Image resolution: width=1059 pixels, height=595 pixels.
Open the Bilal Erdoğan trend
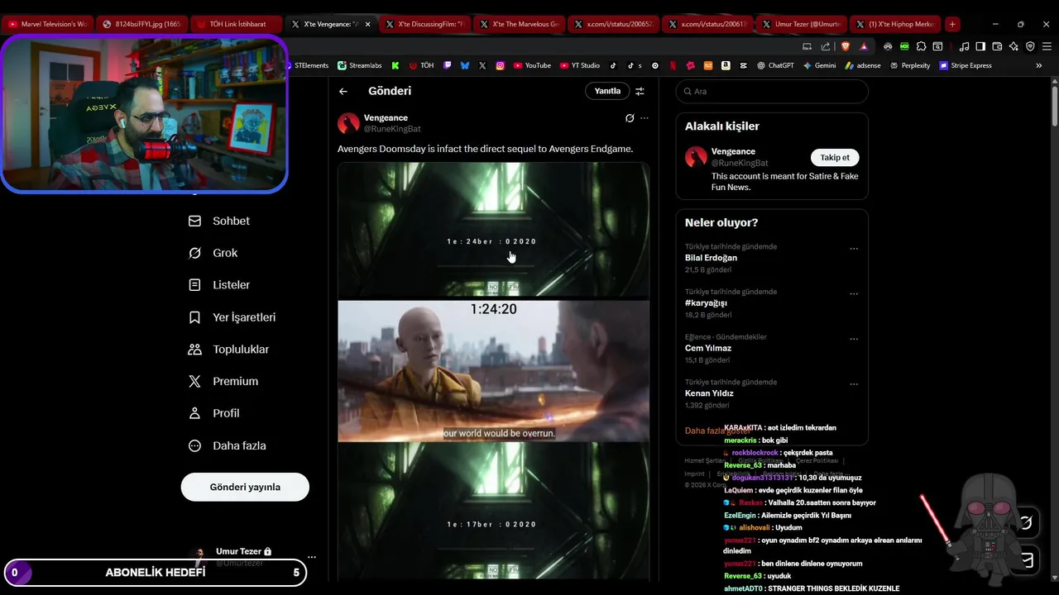(711, 258)
